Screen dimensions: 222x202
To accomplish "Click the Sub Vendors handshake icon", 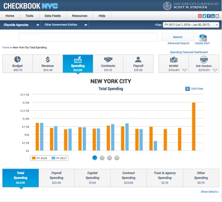I will (x=204, y=60).
